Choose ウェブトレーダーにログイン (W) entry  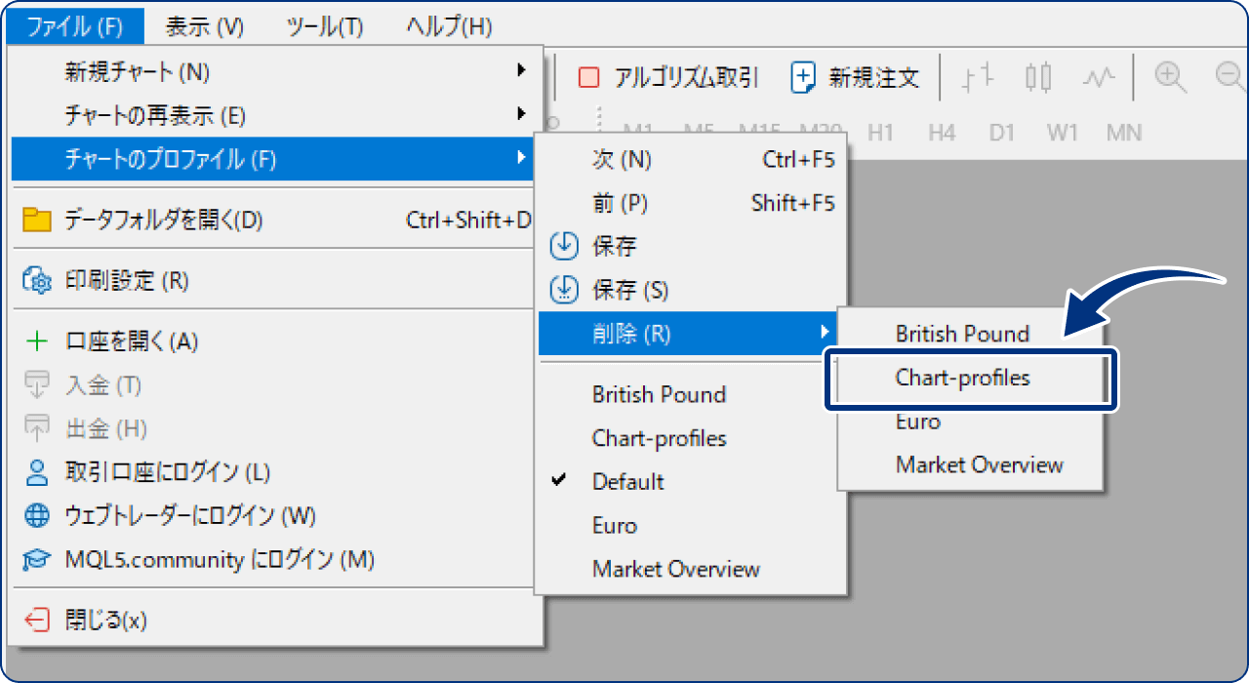(x=274, y=515)
